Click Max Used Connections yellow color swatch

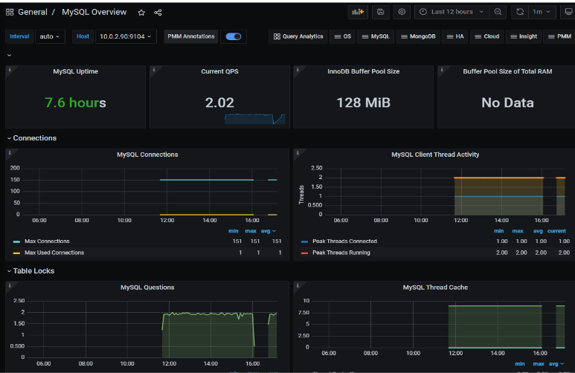[16, 253]
